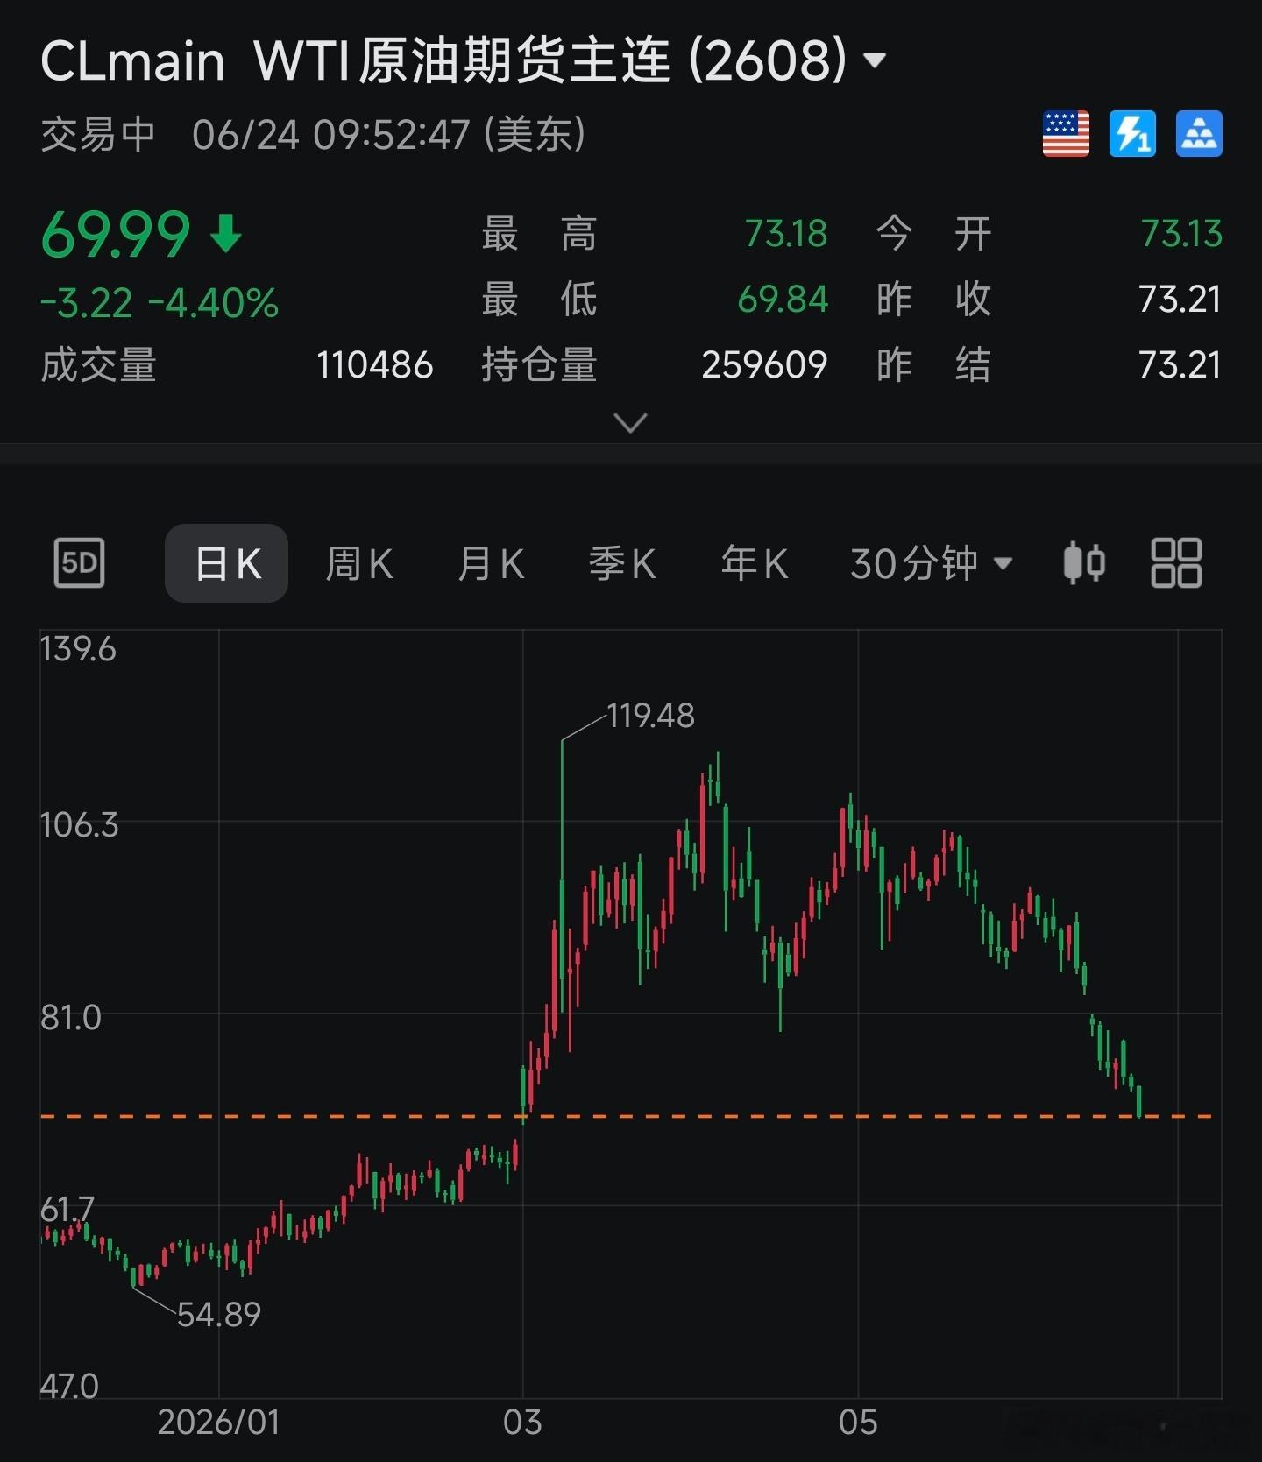This screenshot has height=1462, width=1262.
Task: Select the 季K quarterly chart tab
Action: pos(622,563)
